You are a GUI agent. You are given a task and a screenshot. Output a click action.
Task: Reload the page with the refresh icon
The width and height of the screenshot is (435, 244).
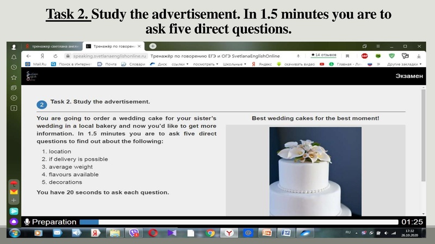[55, 55]
